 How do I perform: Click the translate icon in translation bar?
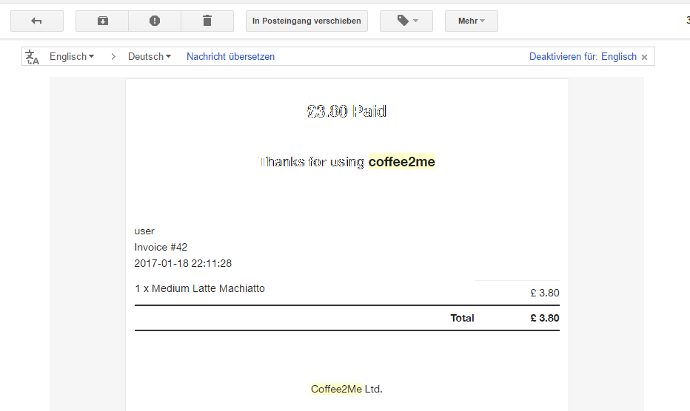pyautogui.click(x=32, y=57)
